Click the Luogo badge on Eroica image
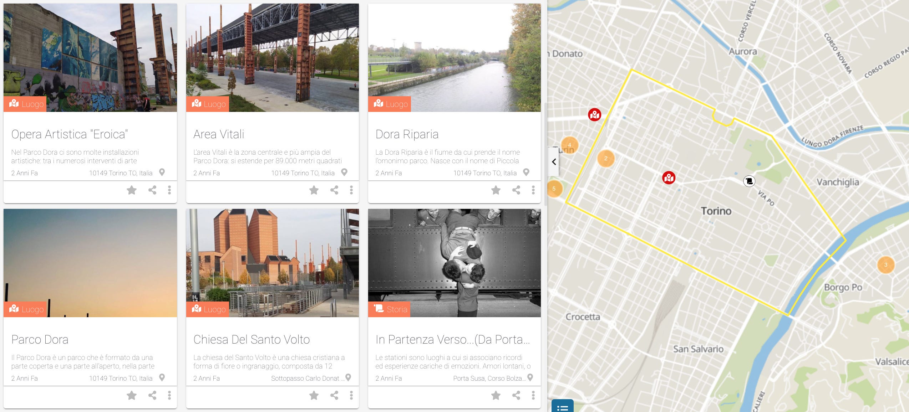Screen dimensions: 909x412 (25, 104)
